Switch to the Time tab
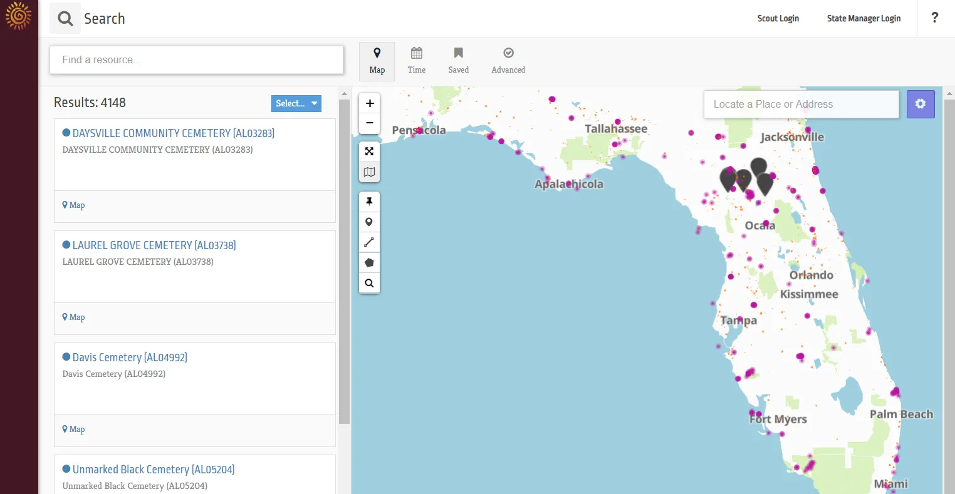 tap(416, 60)
